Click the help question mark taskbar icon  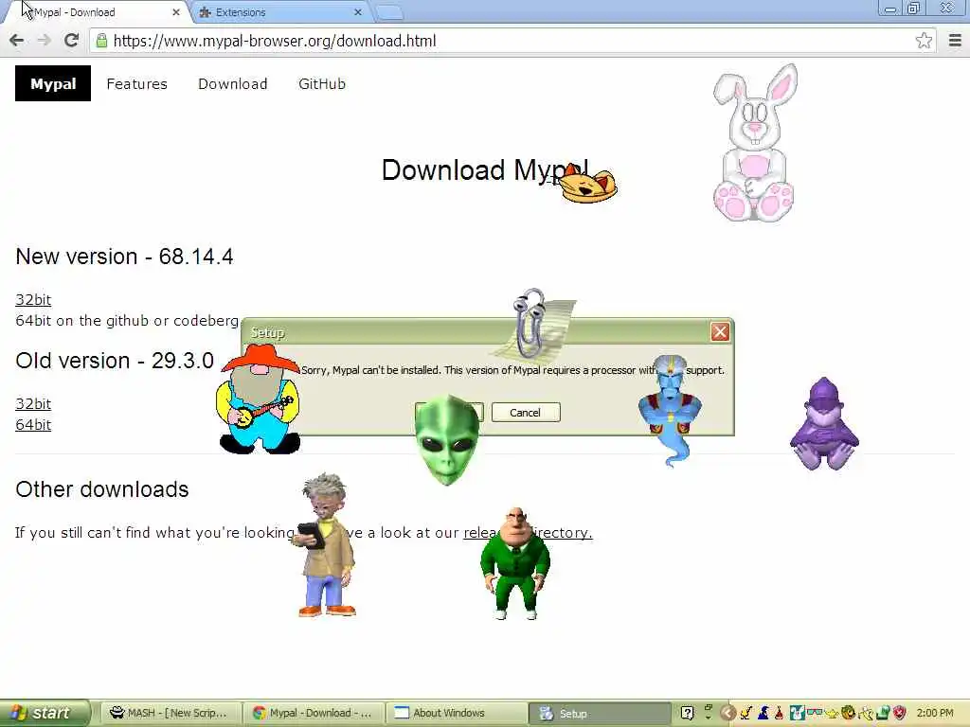pos(687,713)
